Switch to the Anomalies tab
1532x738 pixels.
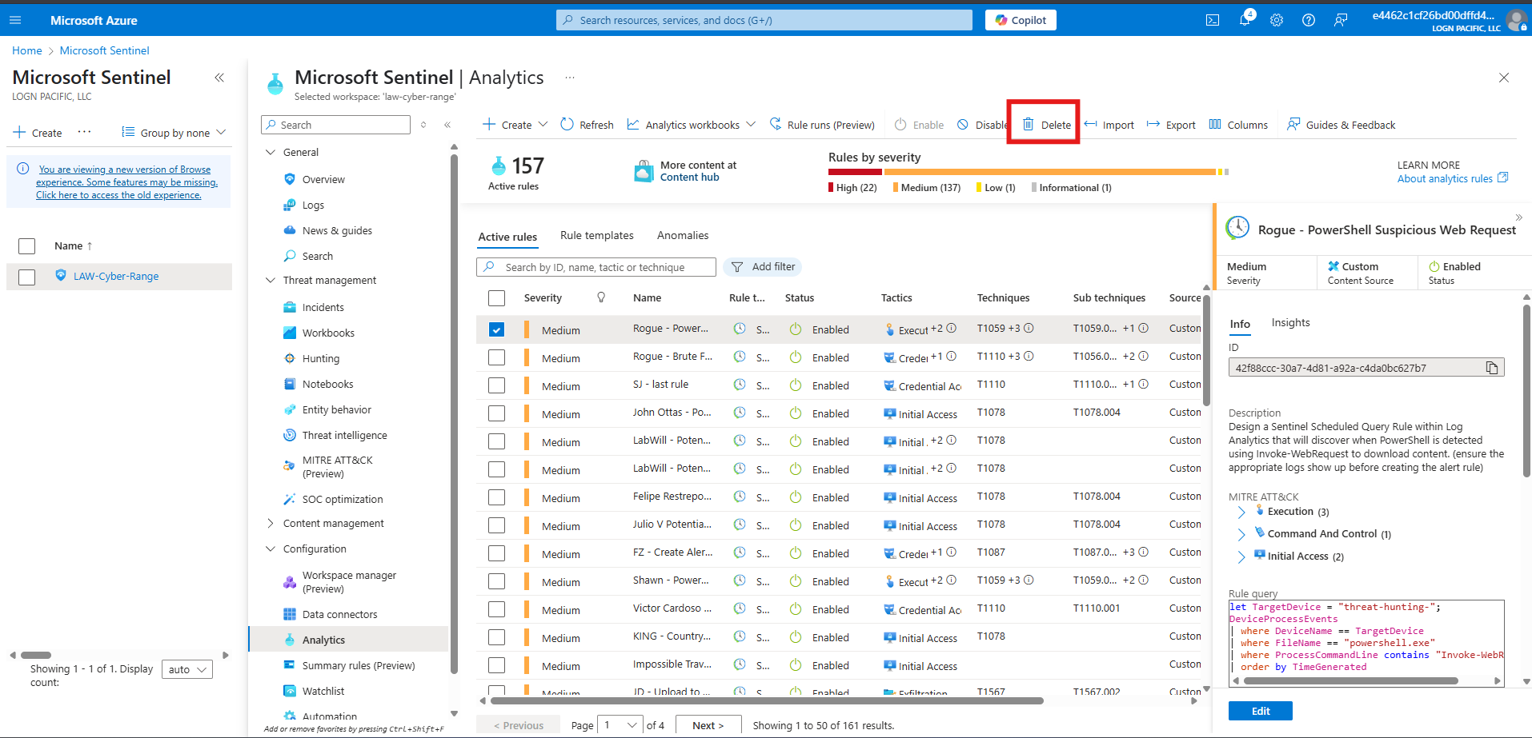[683, 235]
